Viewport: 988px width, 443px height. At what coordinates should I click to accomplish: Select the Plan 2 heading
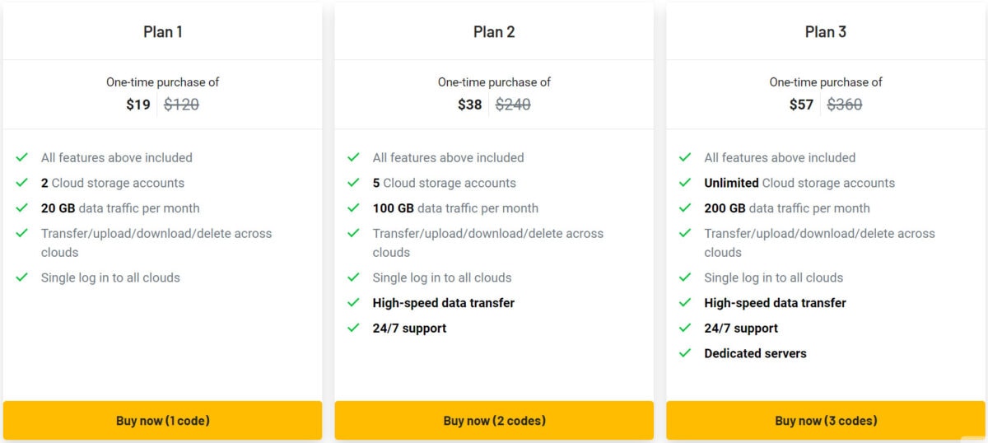494,32
